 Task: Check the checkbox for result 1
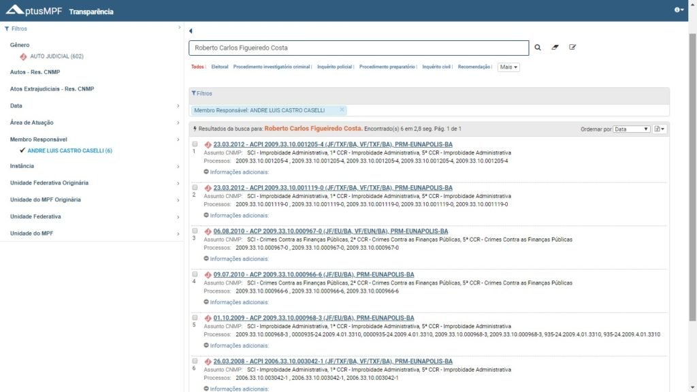click(195, 144)
